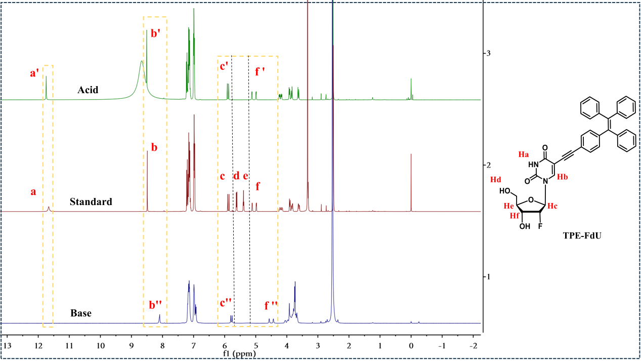Select the Hb proton label on structure
This screenshot has width=641, height=361.
[563, 177]
